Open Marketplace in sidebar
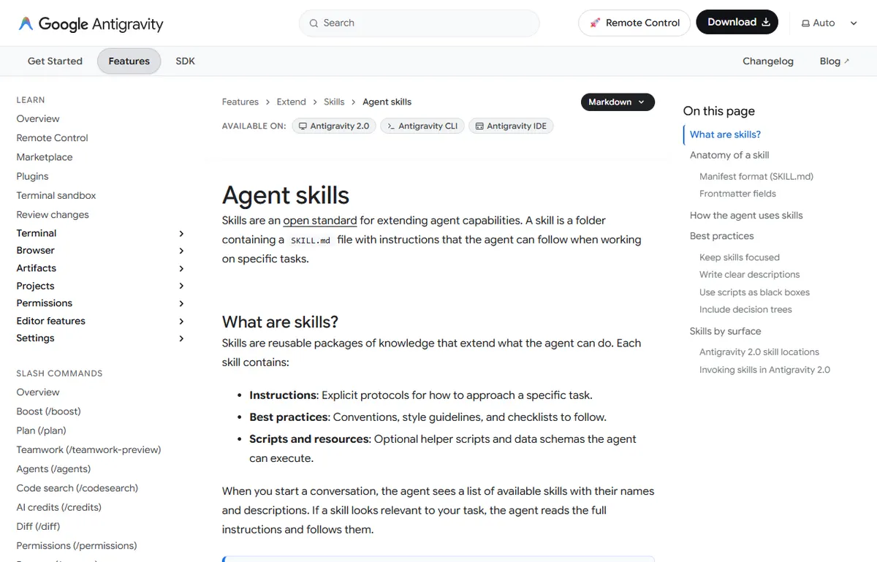 [x=45, y=157]
